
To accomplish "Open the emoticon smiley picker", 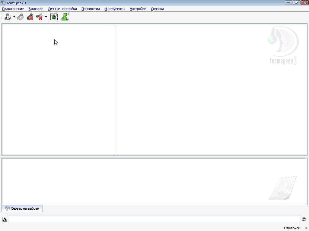I will (x=304, y=219).
